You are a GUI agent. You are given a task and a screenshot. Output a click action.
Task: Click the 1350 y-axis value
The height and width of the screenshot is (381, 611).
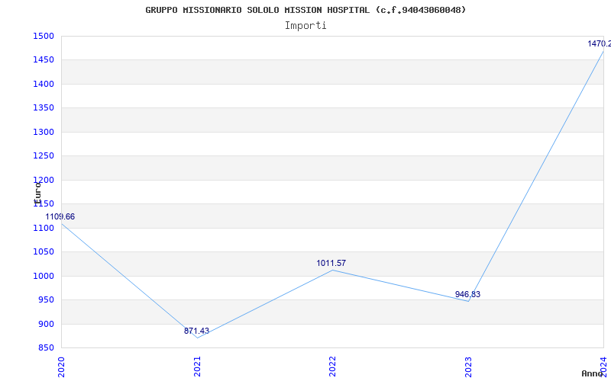click(x=44, y=108)
